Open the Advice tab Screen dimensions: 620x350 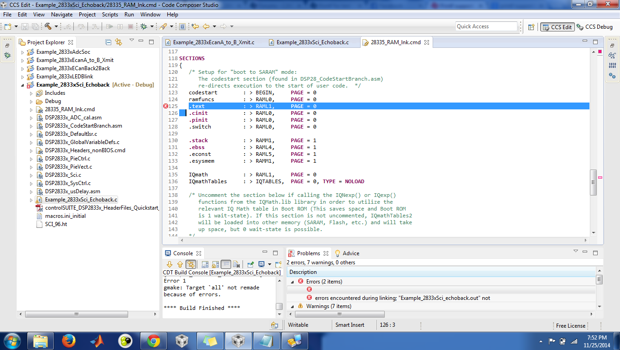tap(347, 253)
